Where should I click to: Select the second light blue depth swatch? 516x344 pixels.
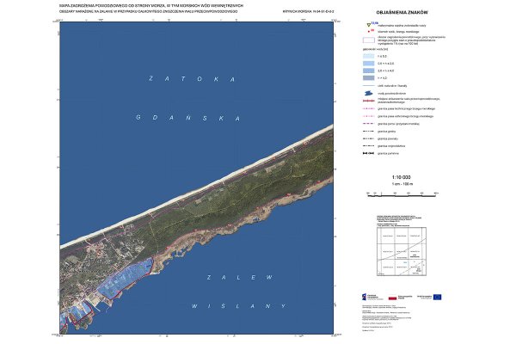pos(369,64)
